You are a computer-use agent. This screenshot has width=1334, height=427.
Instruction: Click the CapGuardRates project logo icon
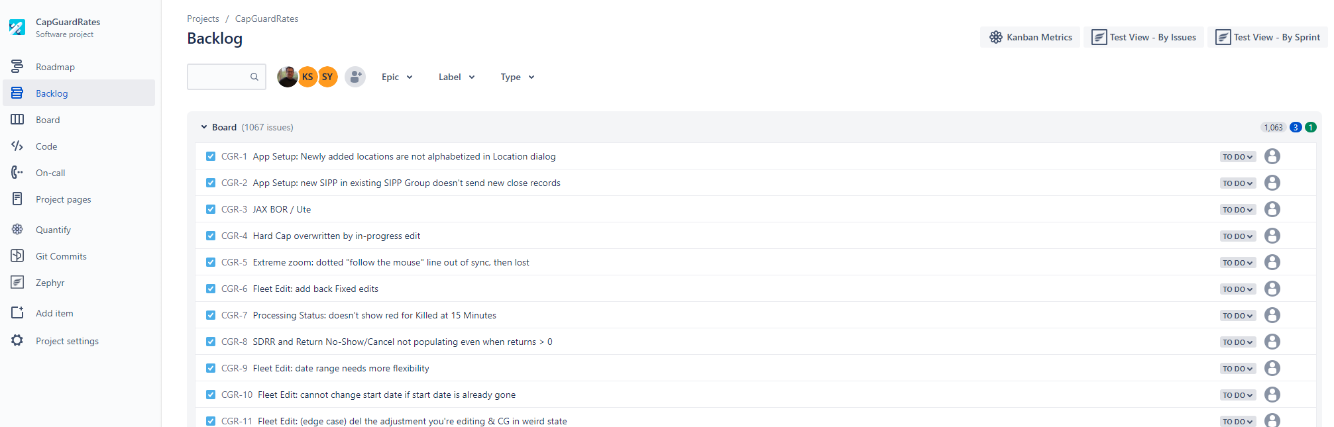pos(17,27)
